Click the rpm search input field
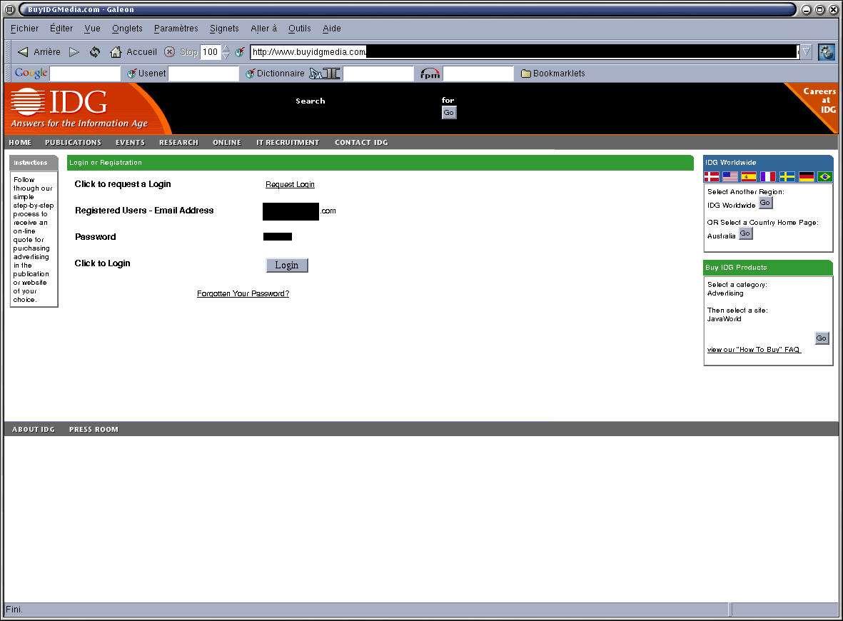Image resolution: width=843 pixels, height=621 pixels. pos(478,73)
